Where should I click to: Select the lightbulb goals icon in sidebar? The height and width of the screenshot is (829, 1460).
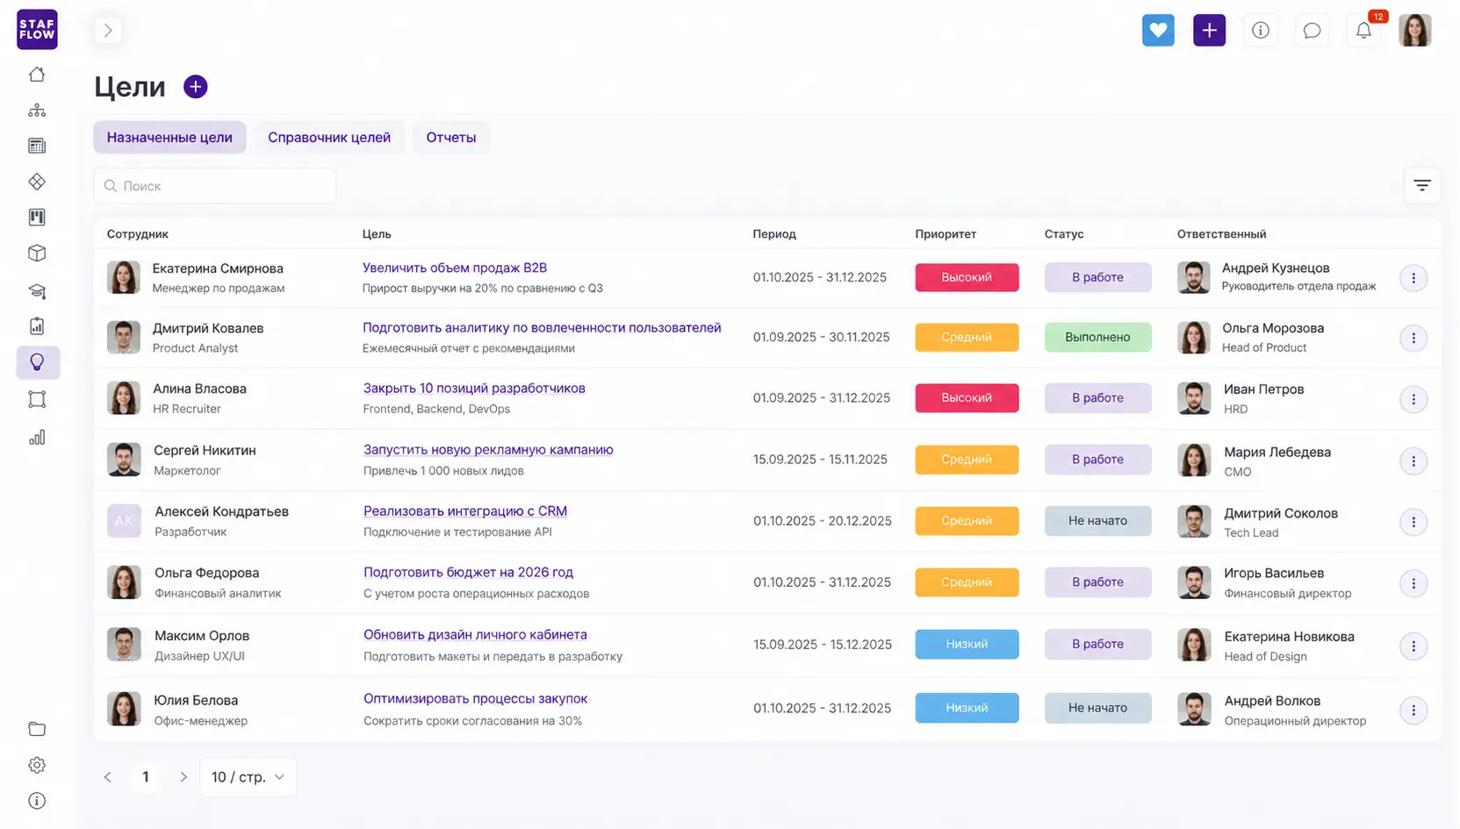[x=38, y=362]
